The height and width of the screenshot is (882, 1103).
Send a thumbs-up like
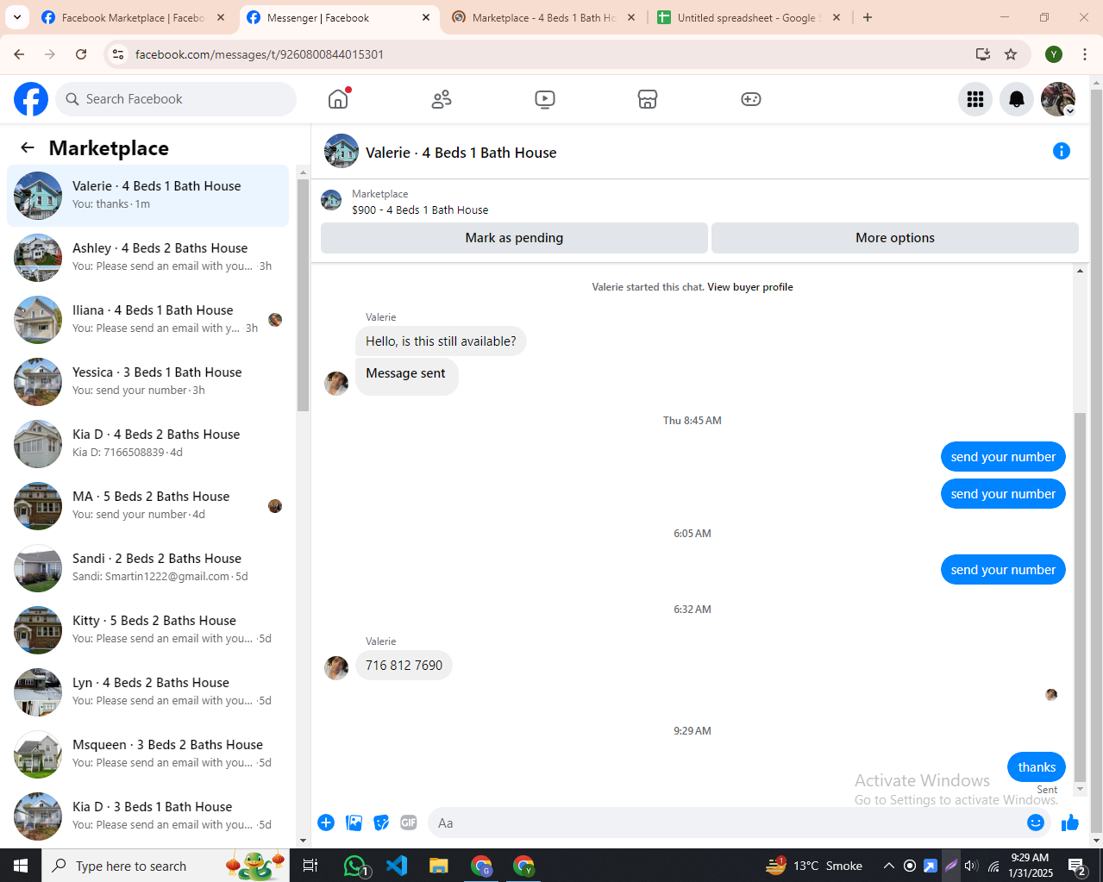[x=1070, y=823]
